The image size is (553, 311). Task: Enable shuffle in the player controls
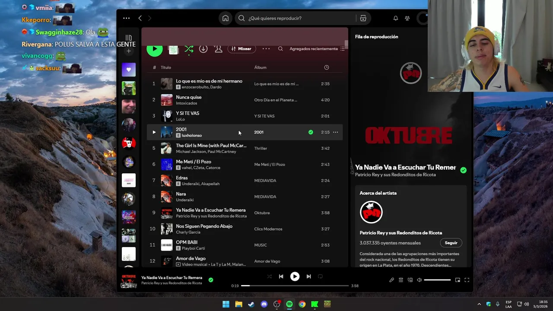(x=269, y=276)
